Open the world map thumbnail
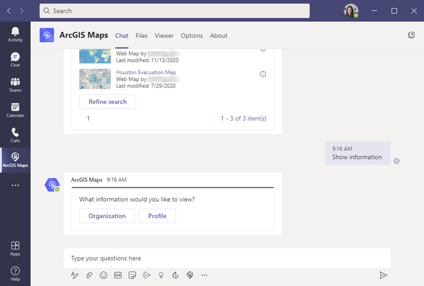 (x=95, y=56)
